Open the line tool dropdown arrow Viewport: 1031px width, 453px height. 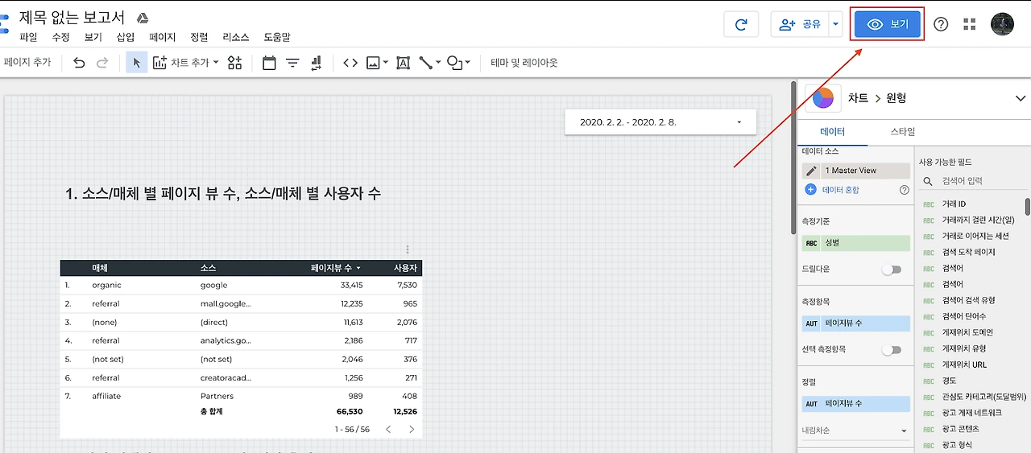(438, 63)
